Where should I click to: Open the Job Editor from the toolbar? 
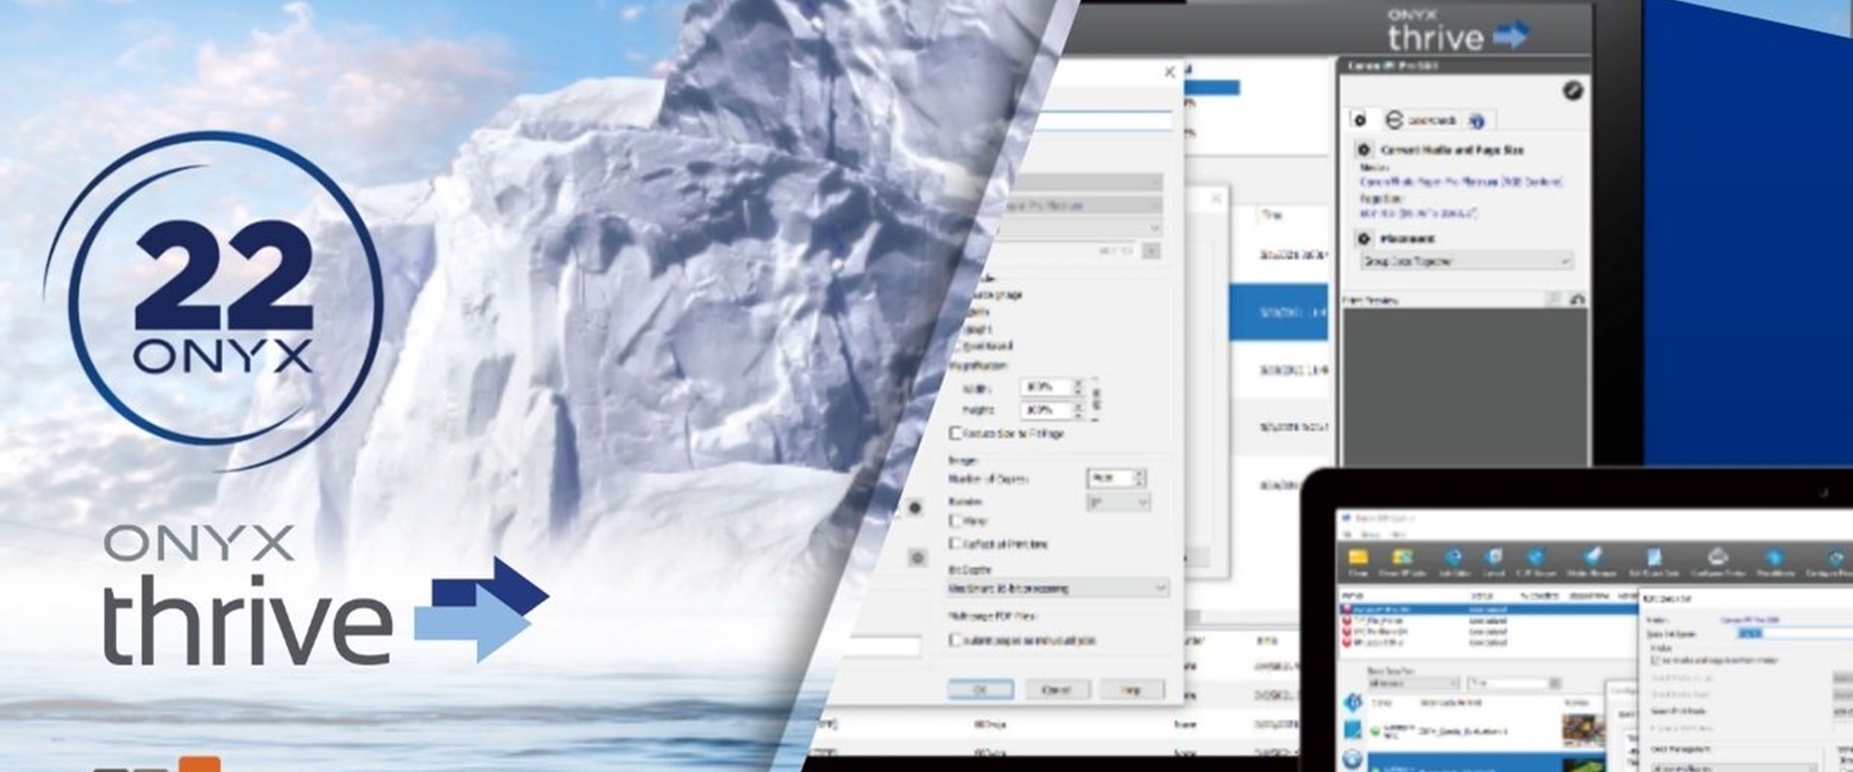1454,561
